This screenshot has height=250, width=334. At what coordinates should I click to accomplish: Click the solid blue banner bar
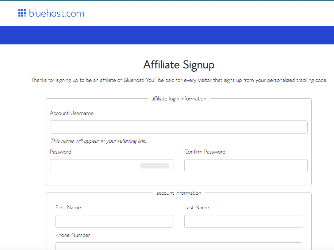(167, 35)
